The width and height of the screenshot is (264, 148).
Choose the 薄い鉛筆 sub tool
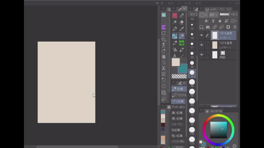(x=178, y=118)
